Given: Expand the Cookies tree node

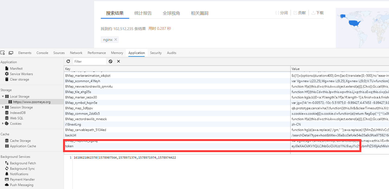Looking at the screenshot, I should 3,124.
